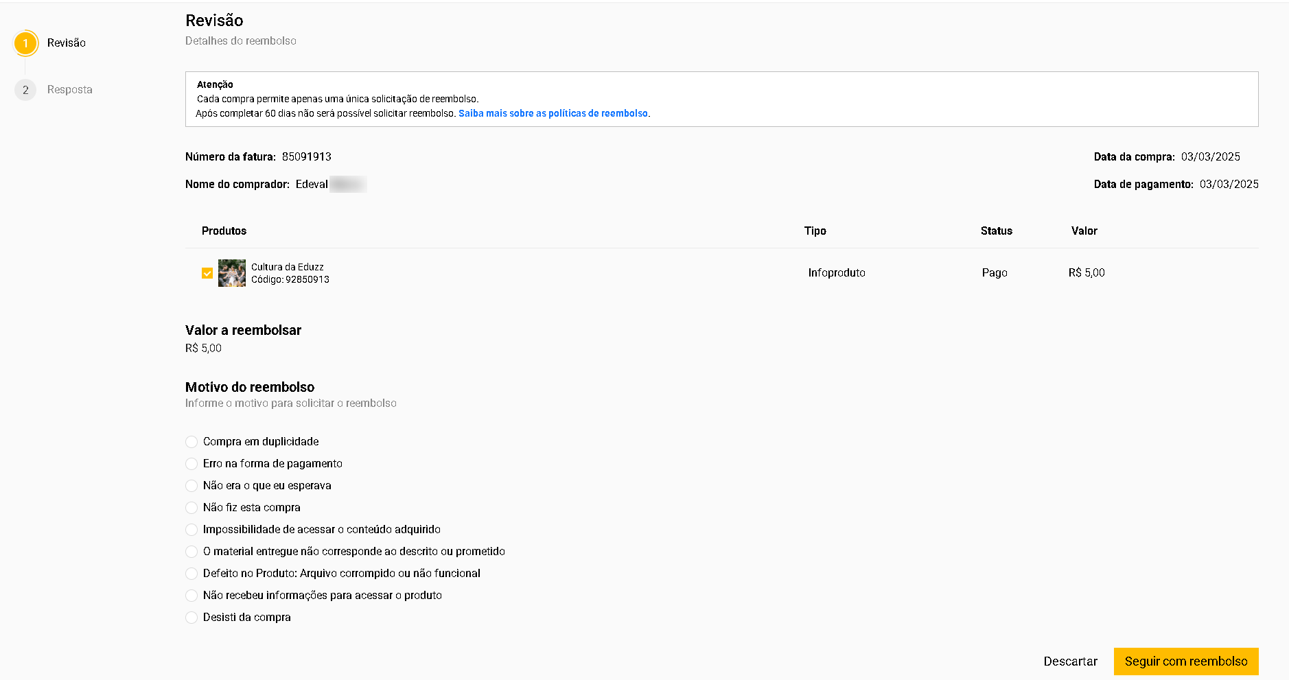Open the Cultura da Eduzz product thumbnail
The height and width of the screenshot is (680, 1289).
point(231,273)
